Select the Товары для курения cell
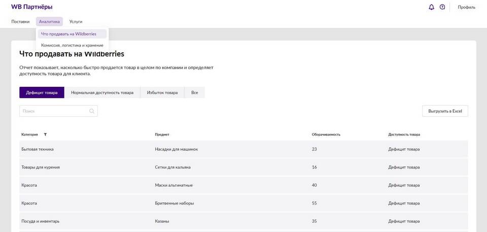Viewport: 487px width, 232px height. click(41, 168)
